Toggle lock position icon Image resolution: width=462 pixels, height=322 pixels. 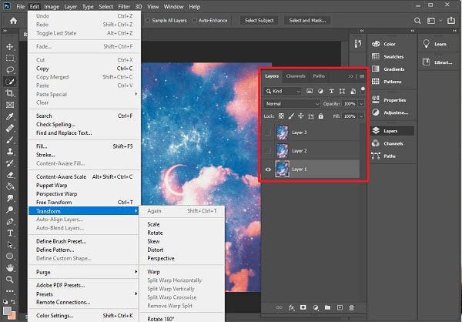(300, 116)
